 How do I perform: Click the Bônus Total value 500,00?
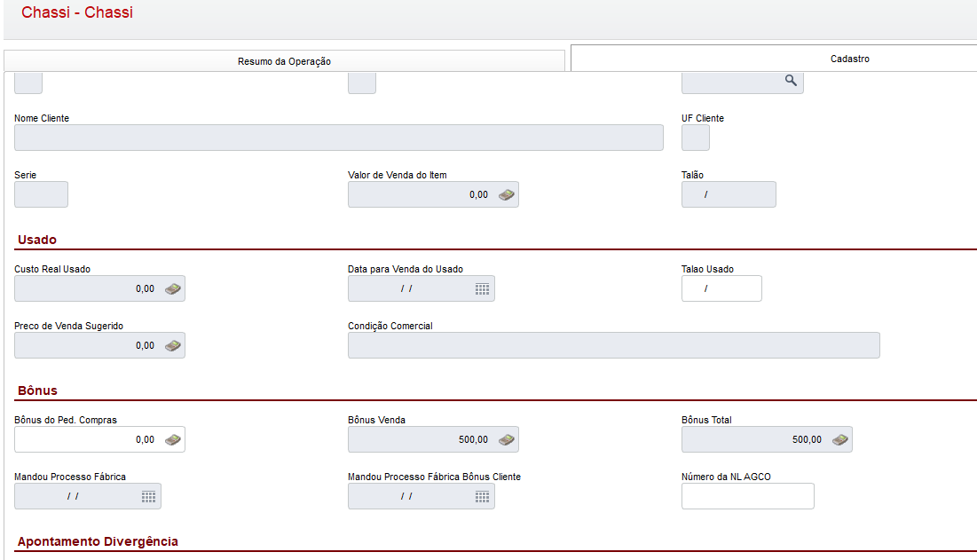click(807, 440)
